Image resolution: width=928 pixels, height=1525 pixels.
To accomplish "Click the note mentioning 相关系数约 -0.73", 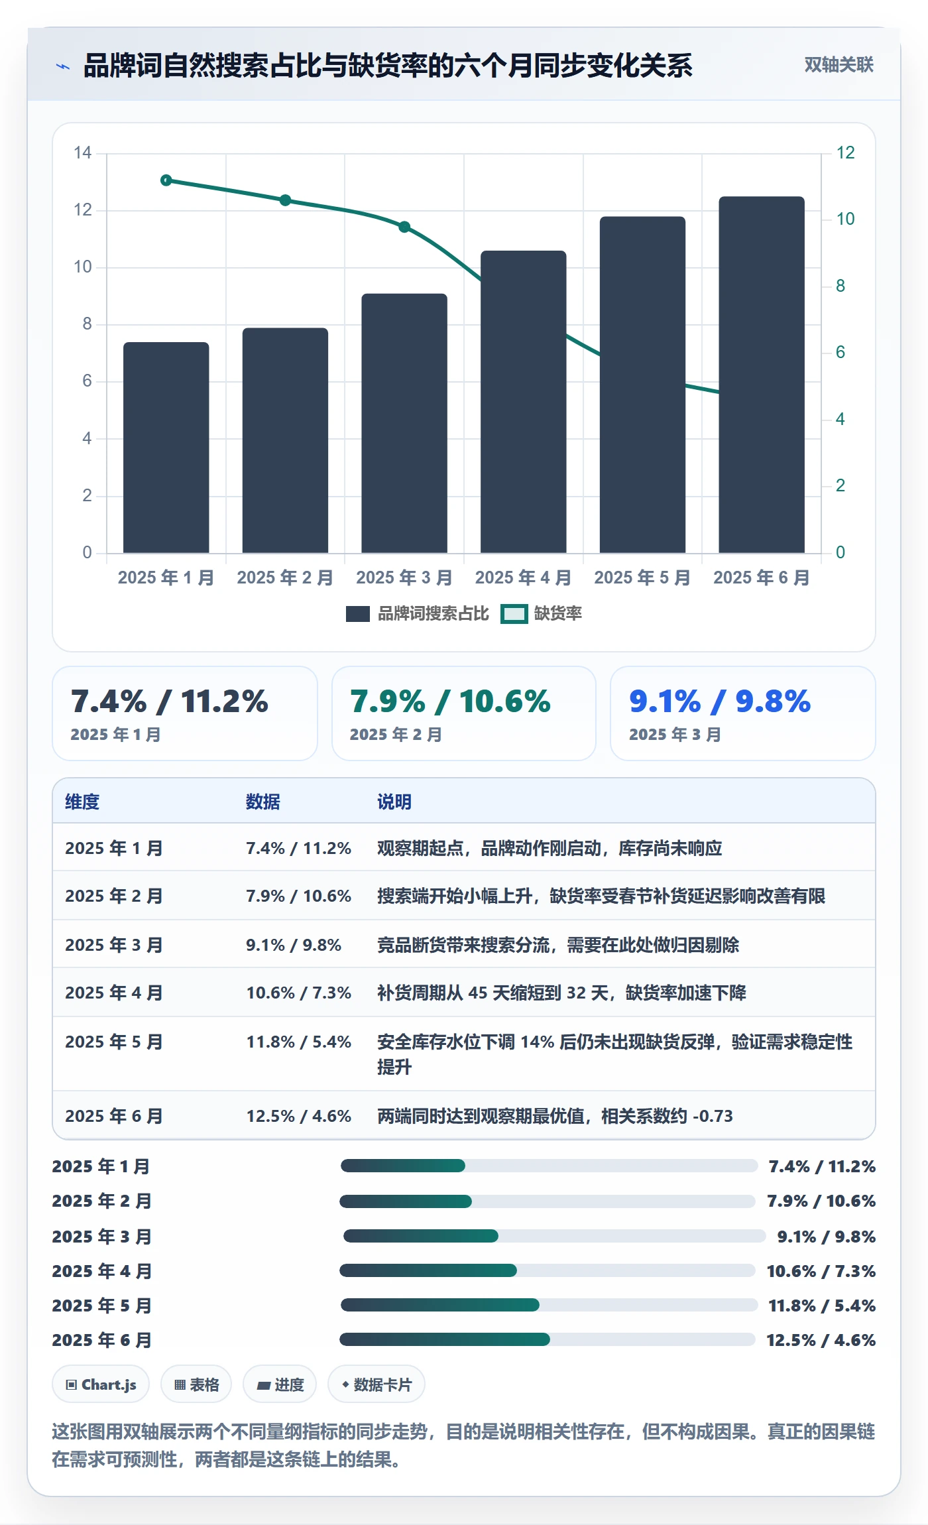I will pos(555,1116).
